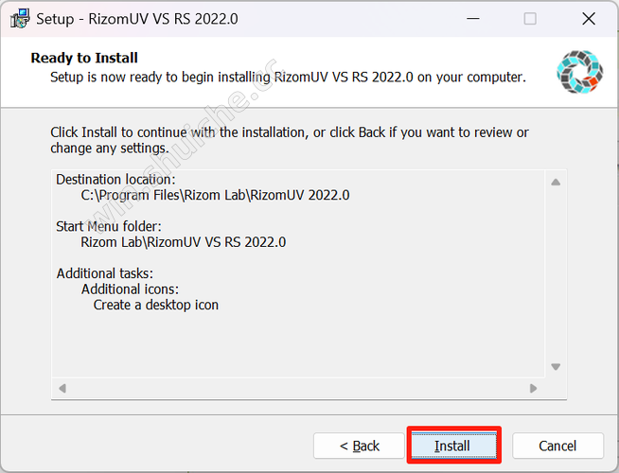Click the 'Start Menu folder:' label text

pos(109,226)
